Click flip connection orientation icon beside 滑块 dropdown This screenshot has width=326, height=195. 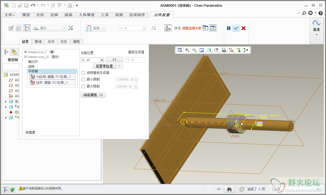[71, 28]
